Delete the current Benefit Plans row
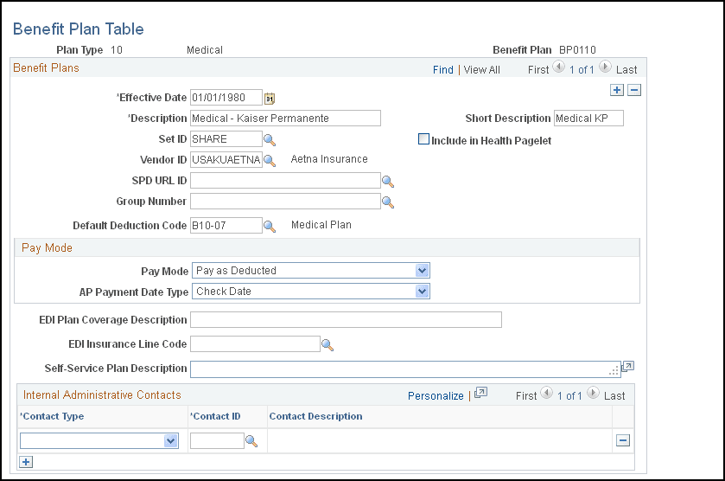The height and width of the screenshot is (481, 725). 634,90
